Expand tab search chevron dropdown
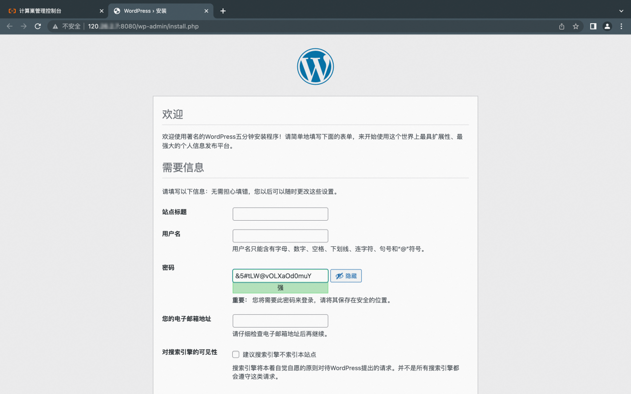The image size is (631, 394). [621, 11]
